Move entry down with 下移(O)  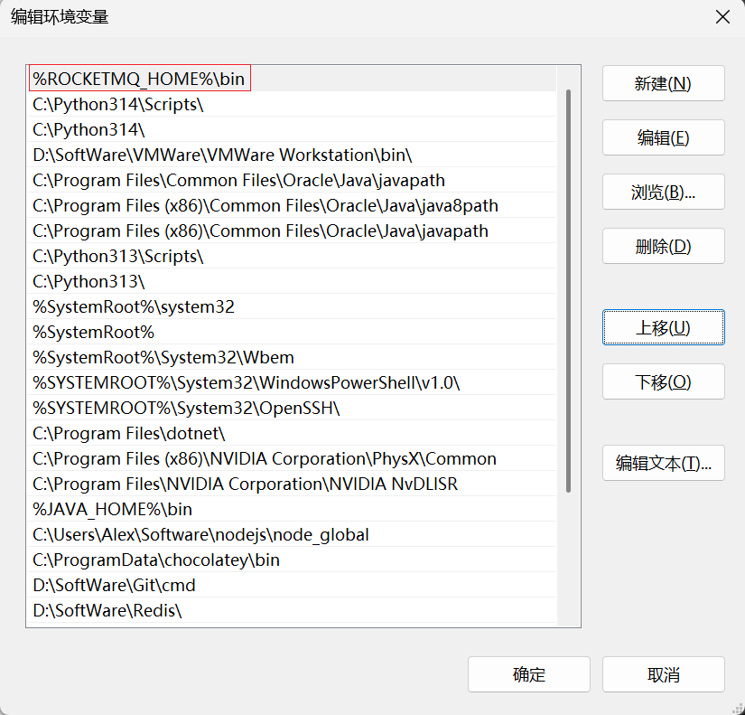(663, 381)
